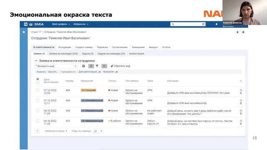Click the Сбросить sorting link
267x150 pixels.
[52, 72]
